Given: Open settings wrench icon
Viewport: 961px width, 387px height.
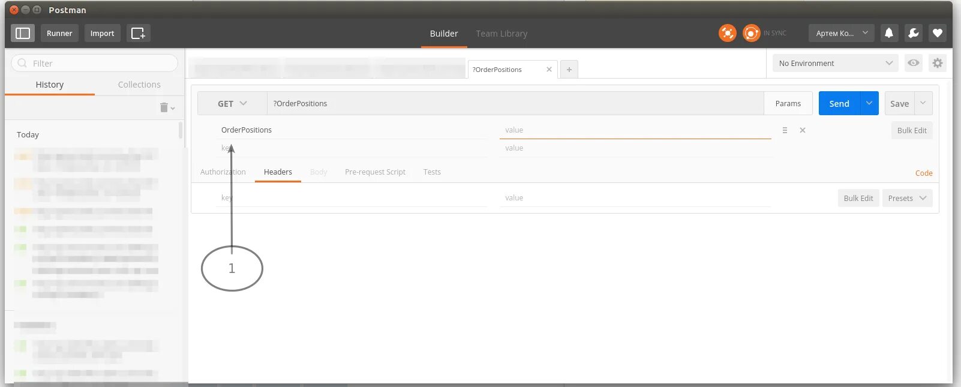Looking at the screenshot, I should point(913,33).
